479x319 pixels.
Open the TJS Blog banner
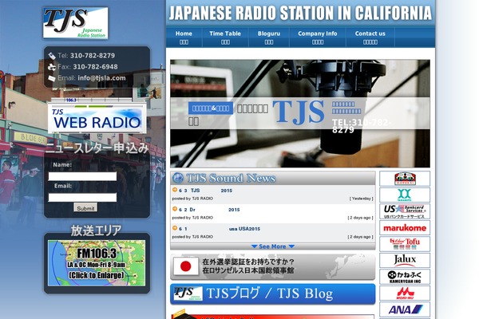point(273,293)
